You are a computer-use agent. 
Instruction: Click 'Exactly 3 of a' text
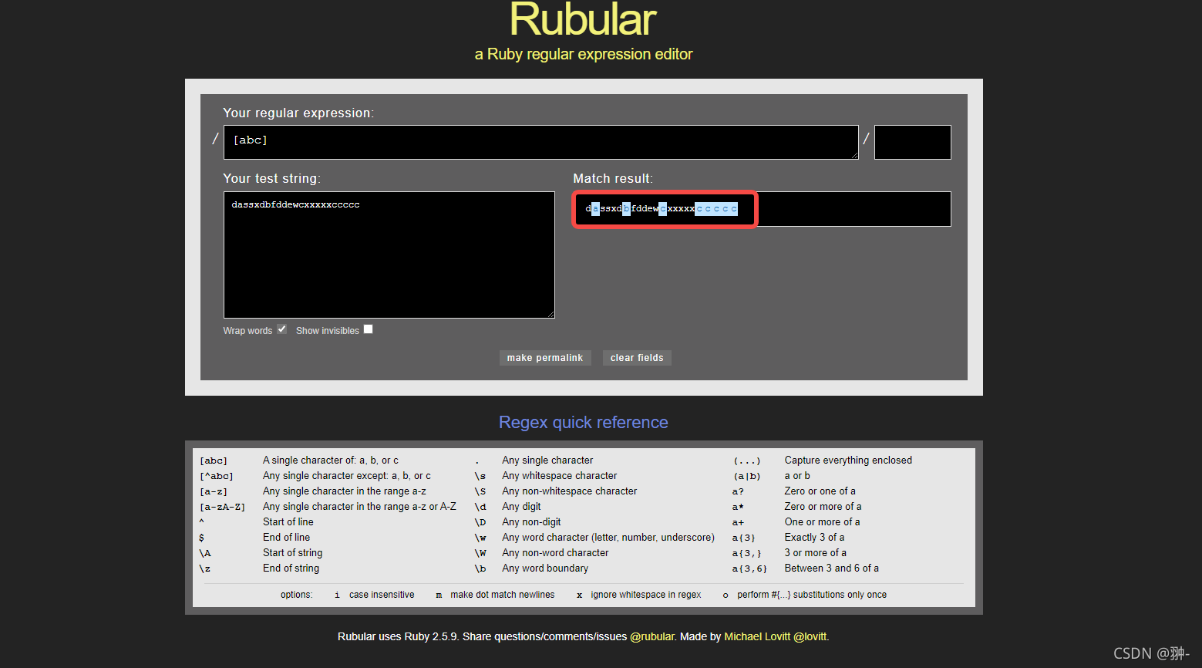pyautogui.click(x=815, y=538)
